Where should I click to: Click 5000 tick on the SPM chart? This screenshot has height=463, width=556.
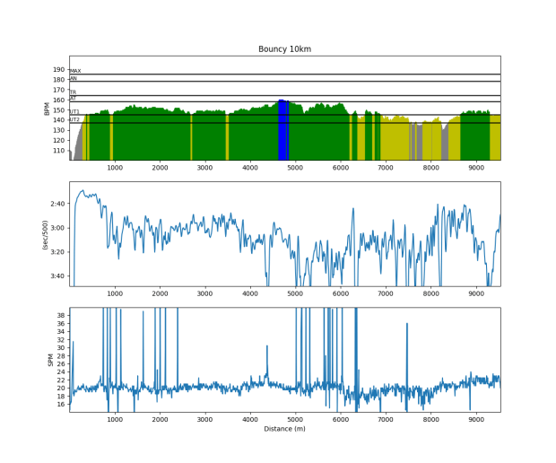tap(296, 418)
